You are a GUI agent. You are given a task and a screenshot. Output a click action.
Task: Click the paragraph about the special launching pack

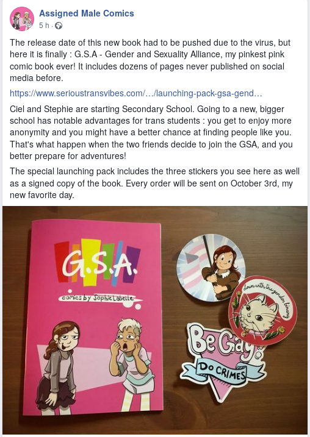coord(154,183)
